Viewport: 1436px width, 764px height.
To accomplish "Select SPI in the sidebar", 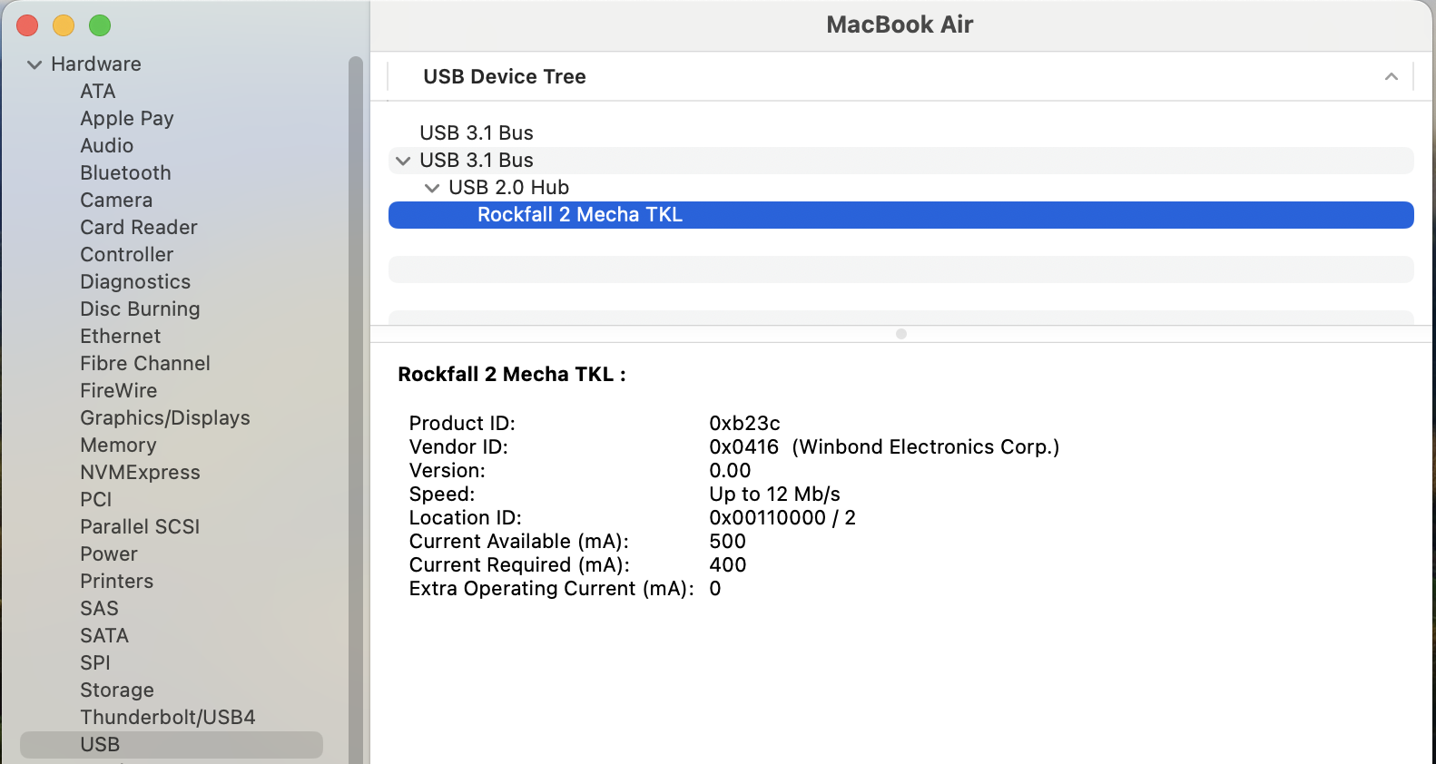I will click(95, 663).
